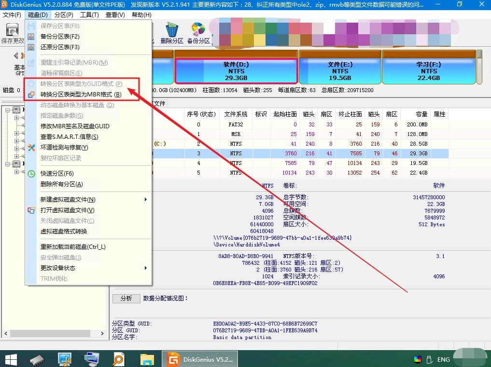Click the ENG language indicator on taskbar
This screenshot has width=491, height=367.
pyautogui.click(x=444, y=359)
